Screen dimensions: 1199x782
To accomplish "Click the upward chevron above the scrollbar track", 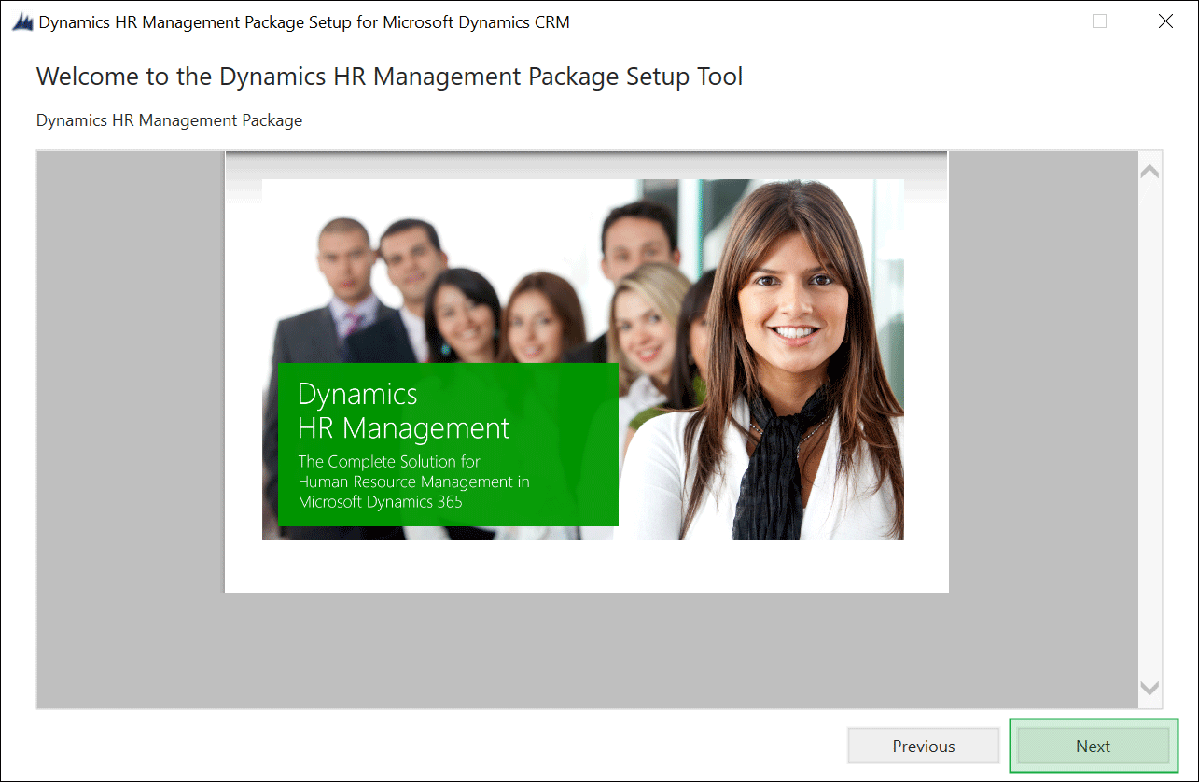I will click(x=1149, y=168).
